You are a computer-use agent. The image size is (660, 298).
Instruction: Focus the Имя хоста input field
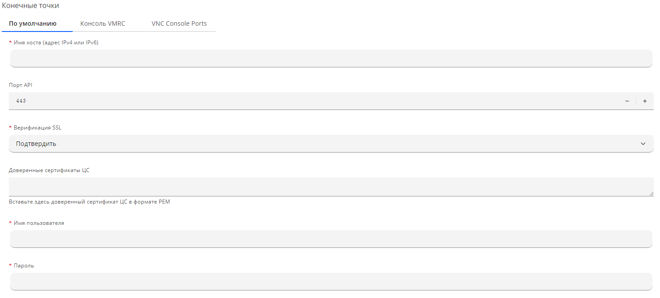tap(331, 59)
